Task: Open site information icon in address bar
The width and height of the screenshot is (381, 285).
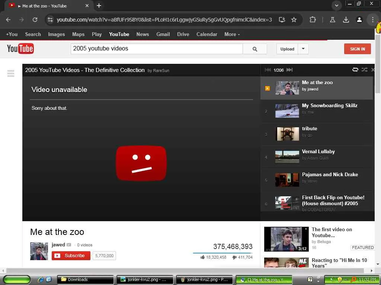Action: click(x=50, y=20)
